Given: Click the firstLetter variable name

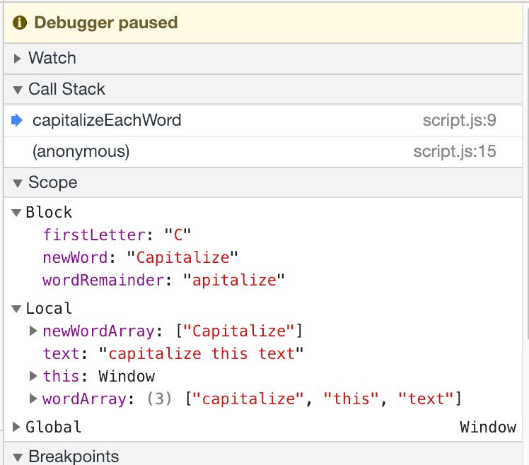Looking at the screenshot, I should [x=94, y=235].
